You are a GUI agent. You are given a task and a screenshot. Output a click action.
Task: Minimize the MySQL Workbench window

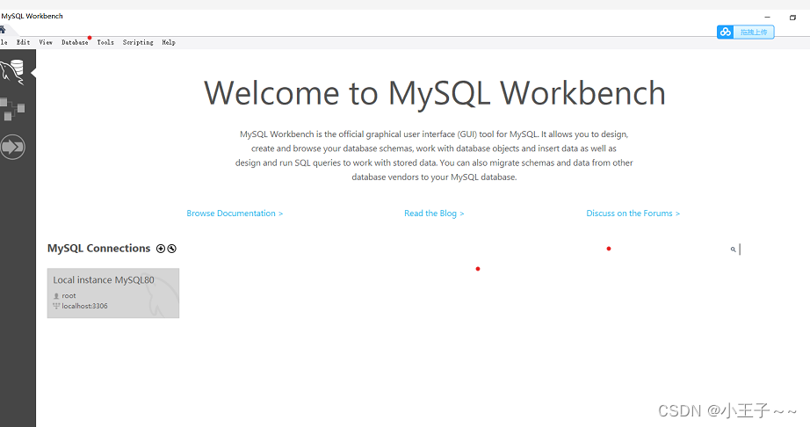[767, 17]
